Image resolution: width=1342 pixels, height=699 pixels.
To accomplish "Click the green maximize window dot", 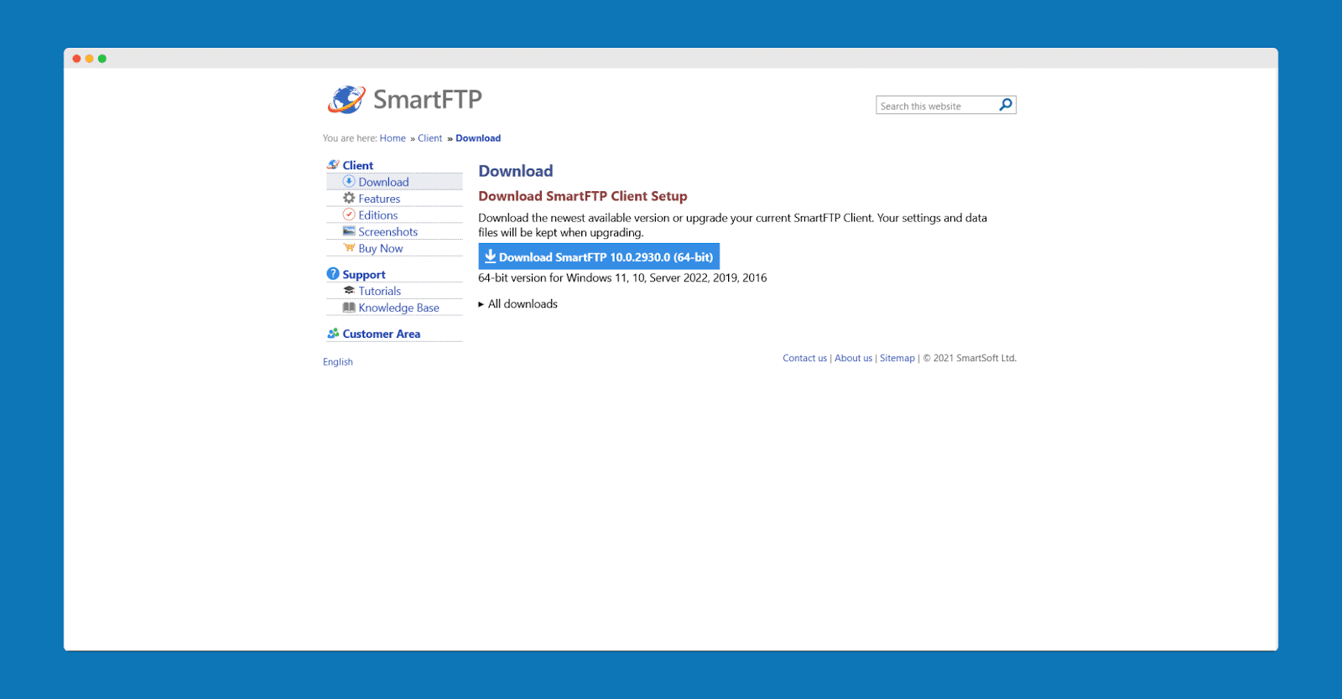I will pyautogui.click(x=102, y=59).
